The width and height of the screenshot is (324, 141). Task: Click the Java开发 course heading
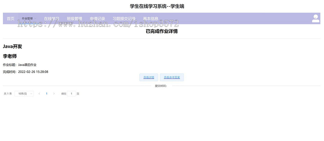point(12,47)
